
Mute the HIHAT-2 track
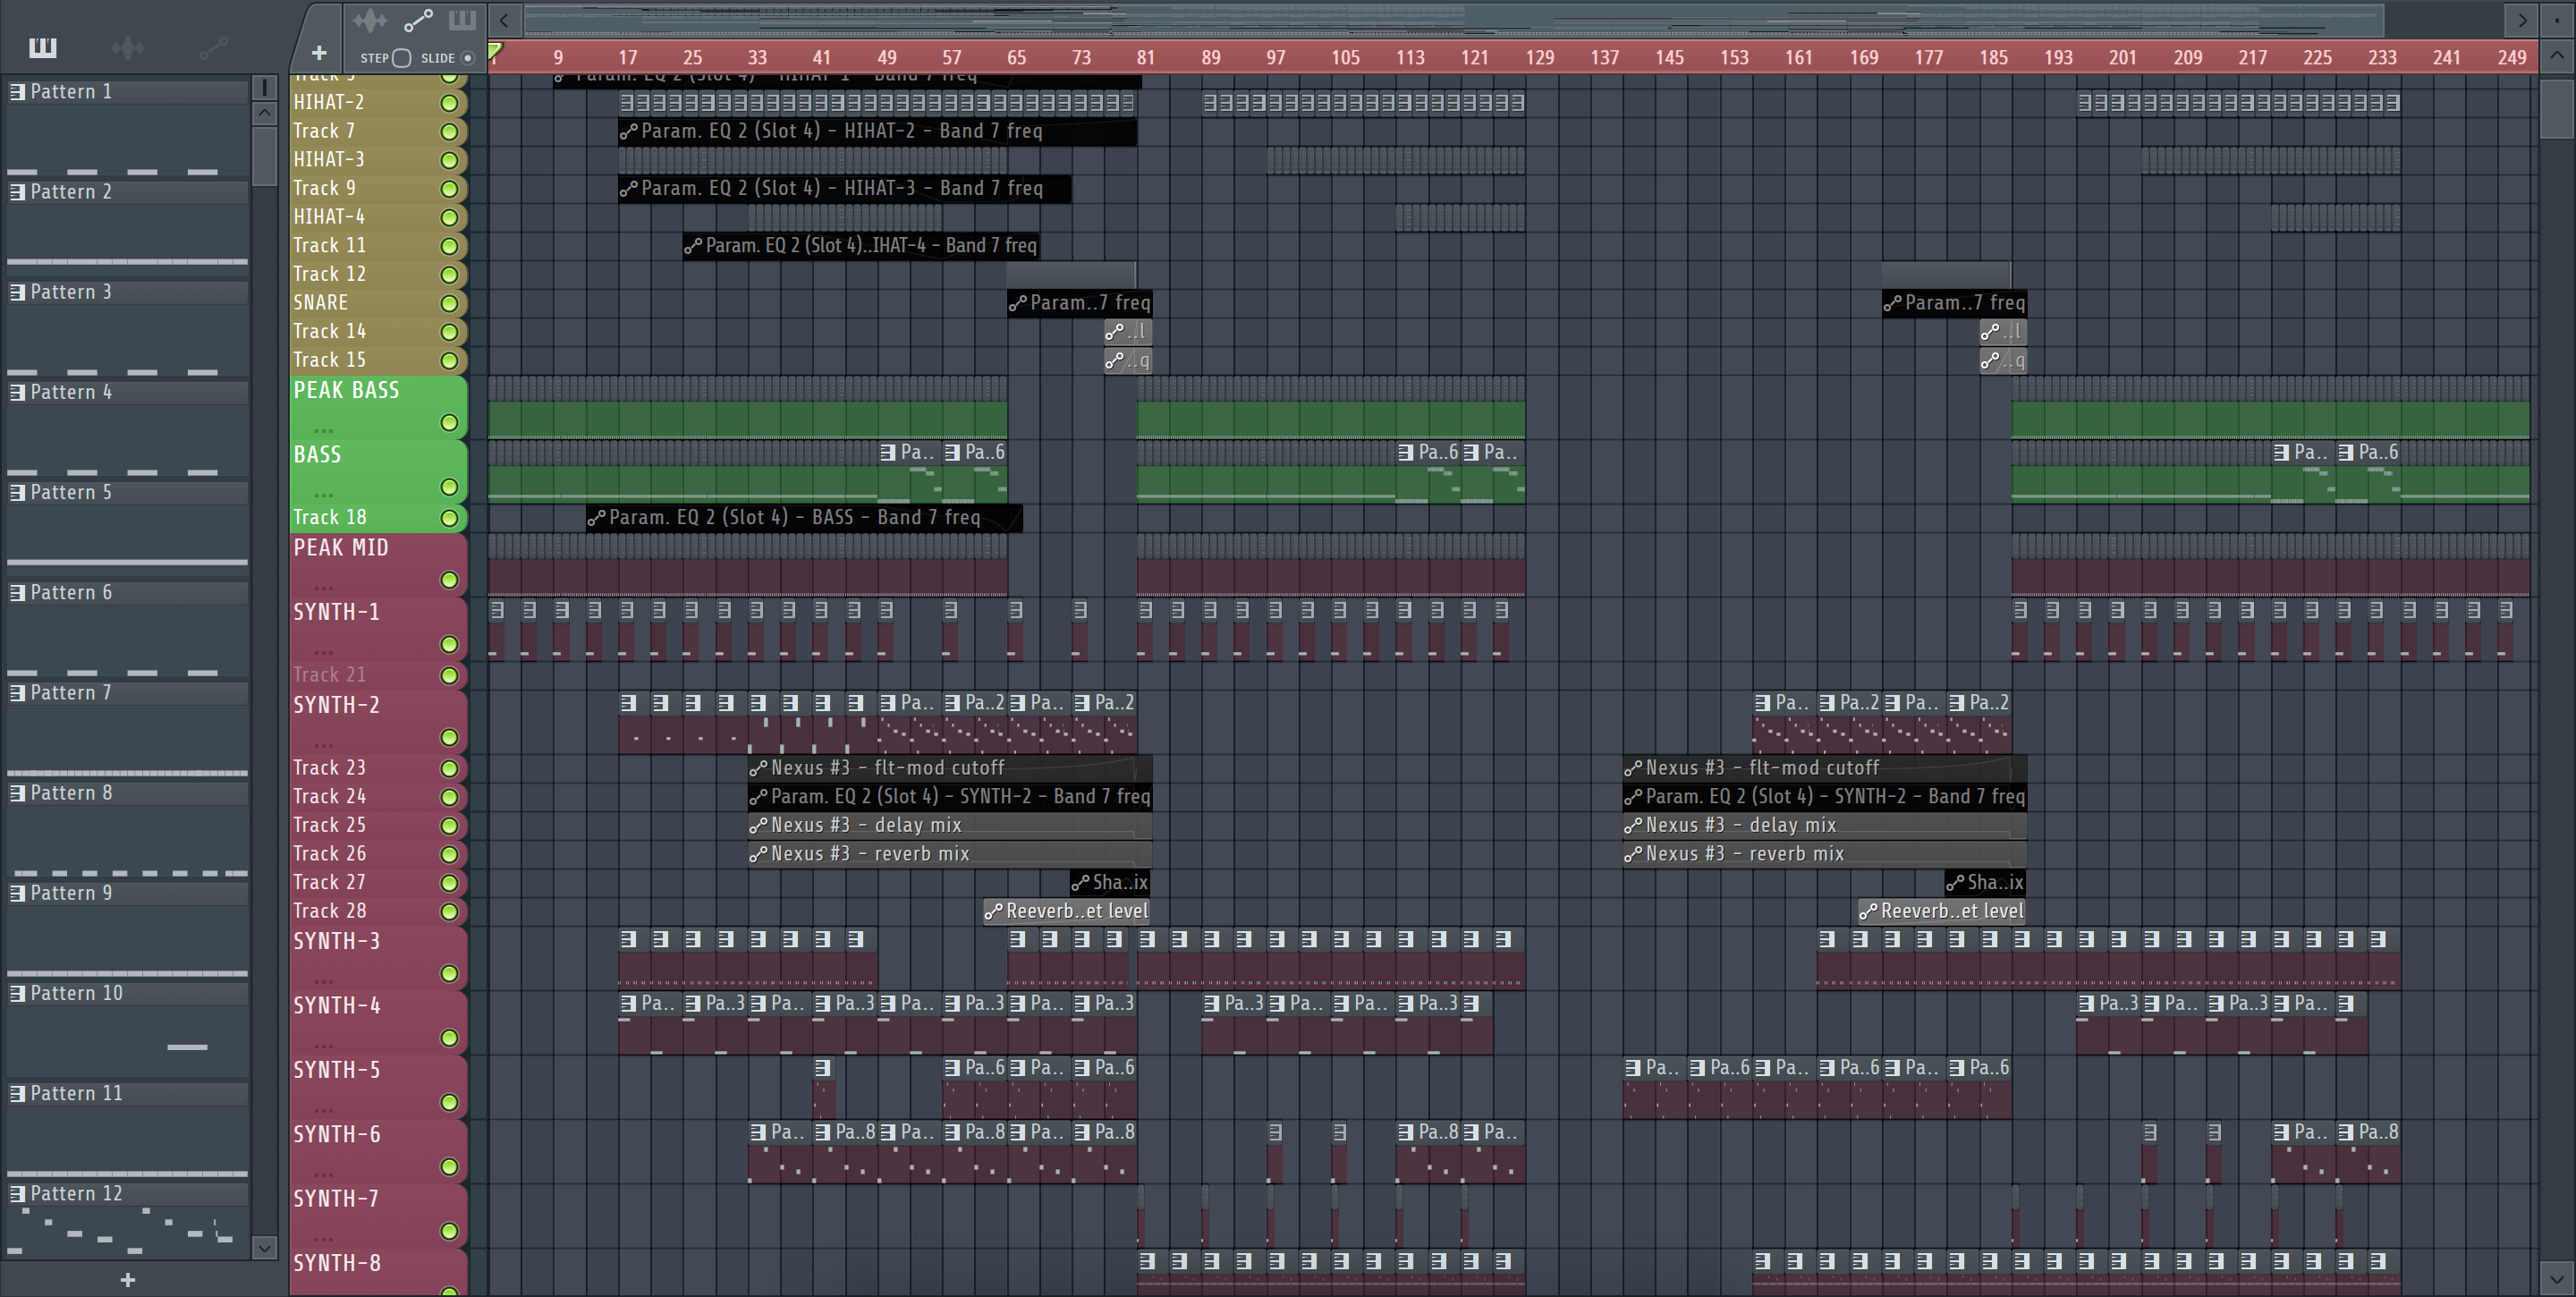pyautogui.click(x=450, y=103)
